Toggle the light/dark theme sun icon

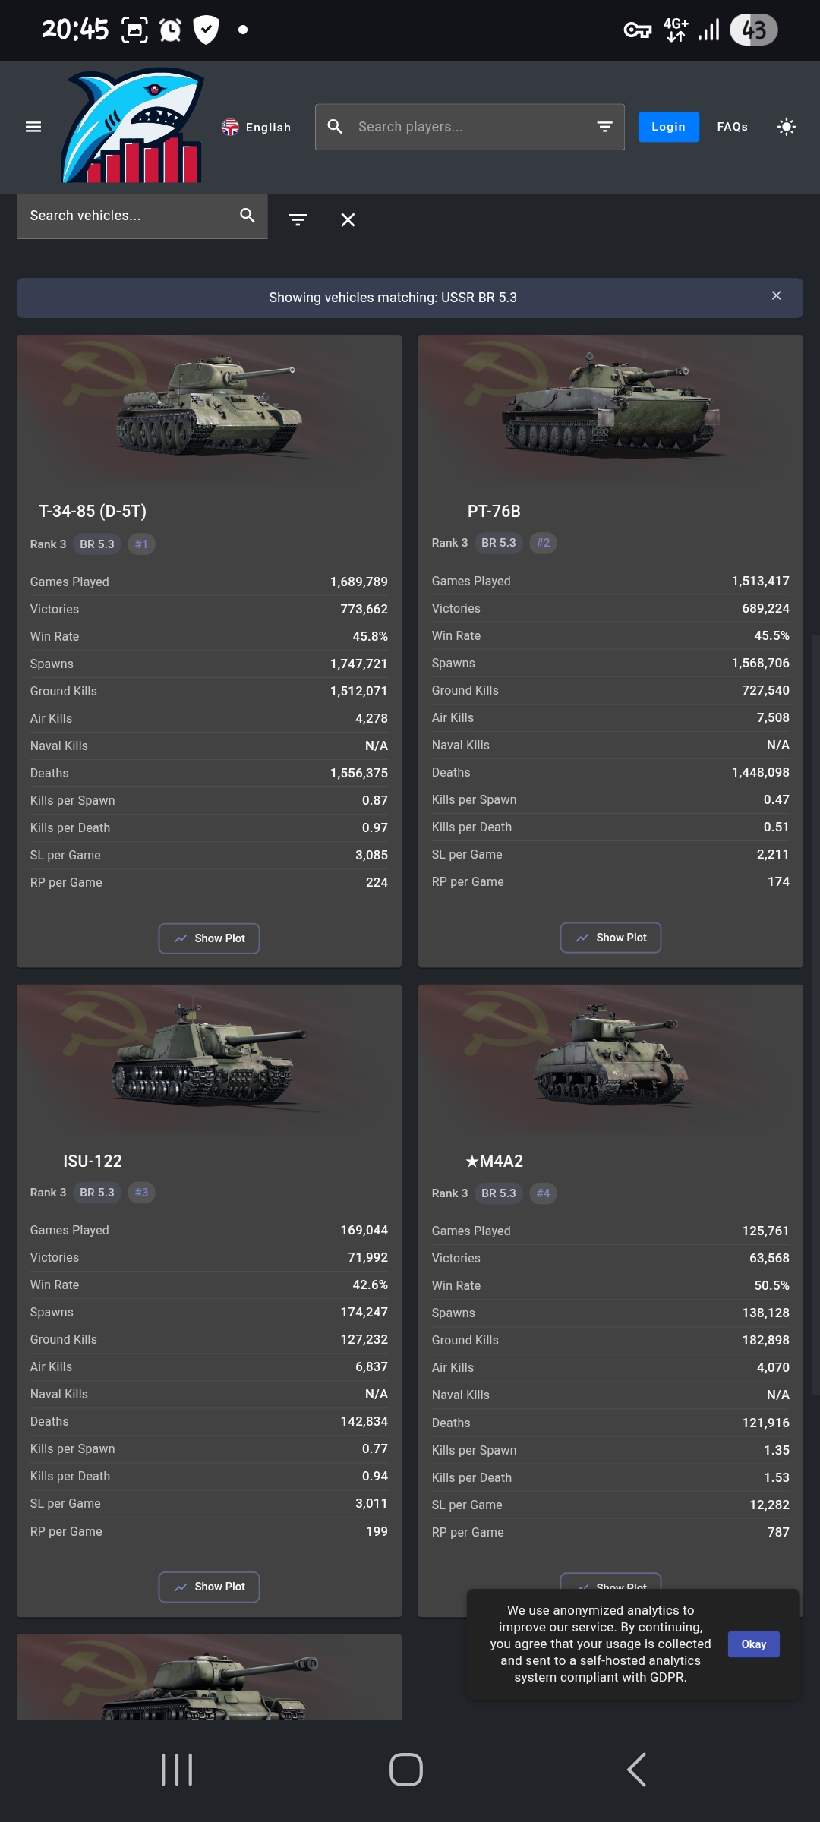click(787, 127)
